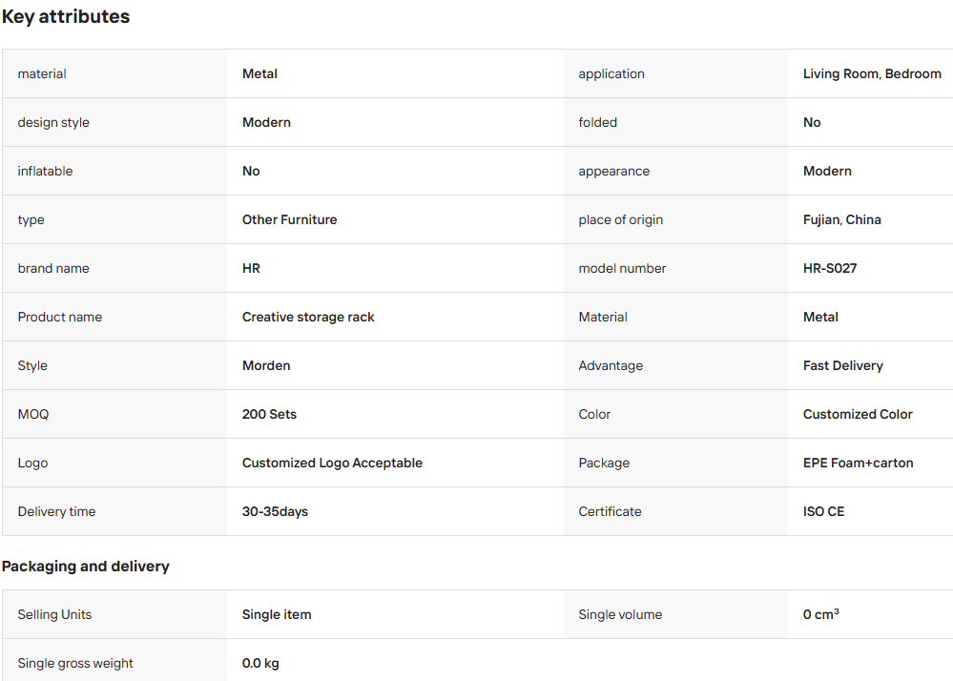Click the 200 Sets MOQ value
Viewport: 953px width, 681px height.
click(x=269, y=414)
